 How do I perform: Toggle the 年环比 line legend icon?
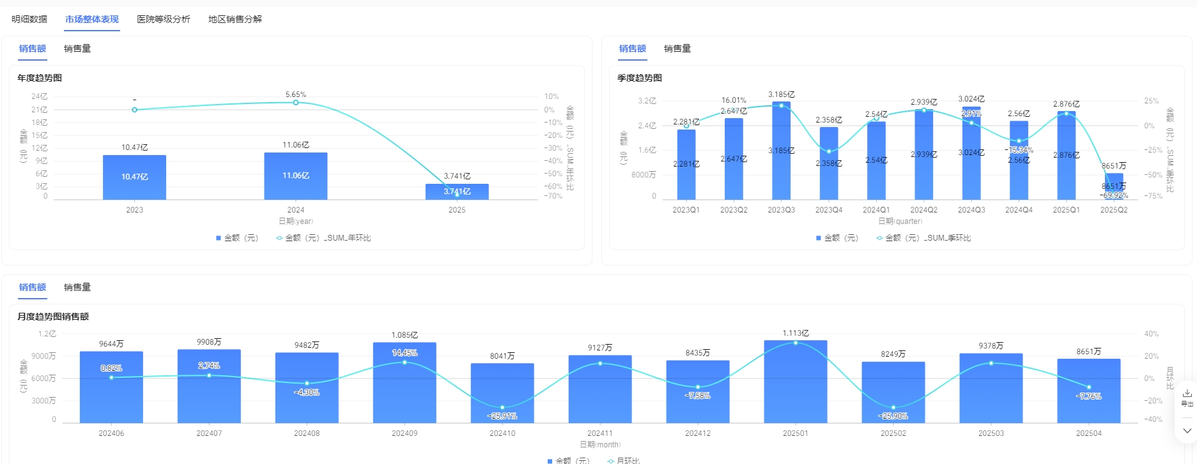click(279, 238)
